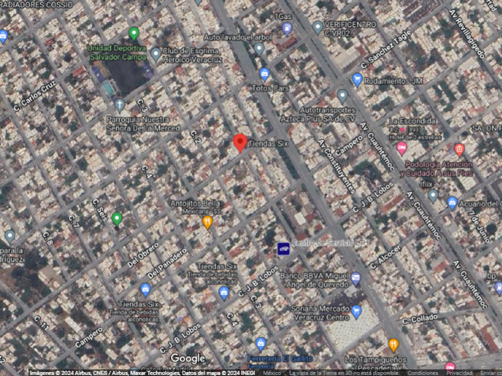Open the Los Tampiqueños restaurant pin

tap(393, 346)
